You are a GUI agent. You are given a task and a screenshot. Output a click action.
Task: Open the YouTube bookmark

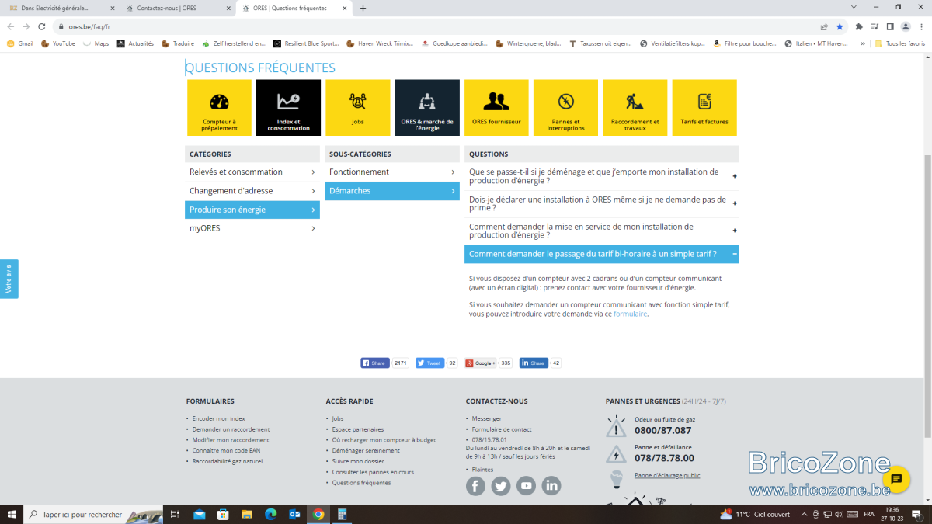coord(58,43)
